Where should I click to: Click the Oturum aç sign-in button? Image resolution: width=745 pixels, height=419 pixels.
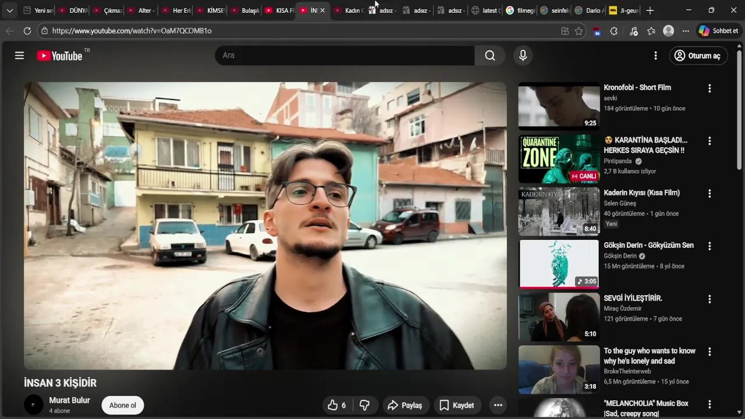click(x=698, y=56)
